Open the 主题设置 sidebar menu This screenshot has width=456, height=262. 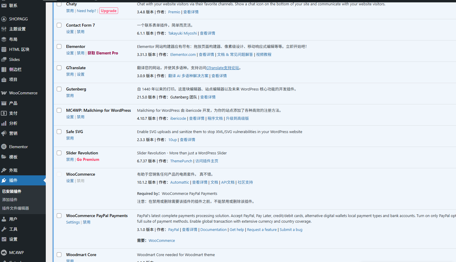23,29
